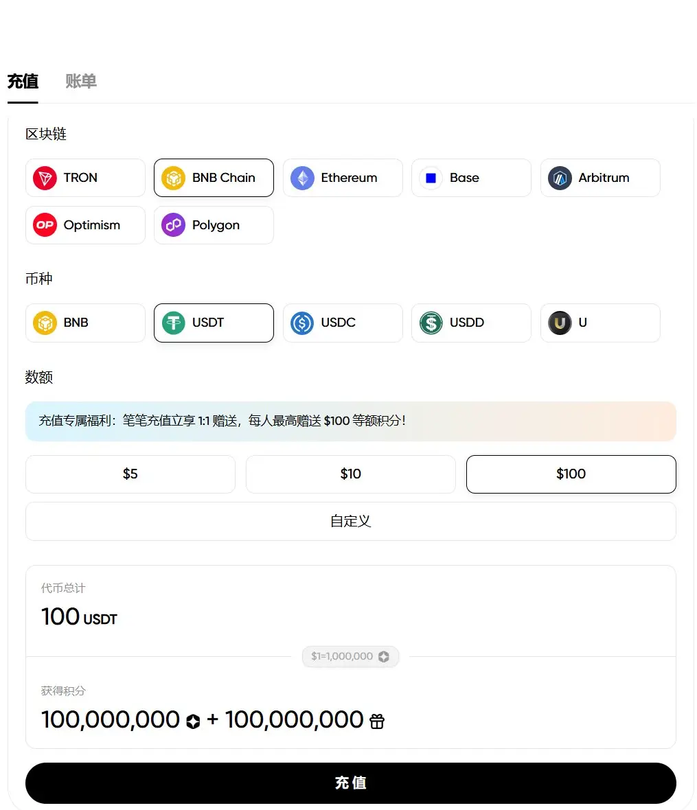Click the red OP Optimism logo
The image size is (697, 810).
pyautogui.click(x=45, y=225)
